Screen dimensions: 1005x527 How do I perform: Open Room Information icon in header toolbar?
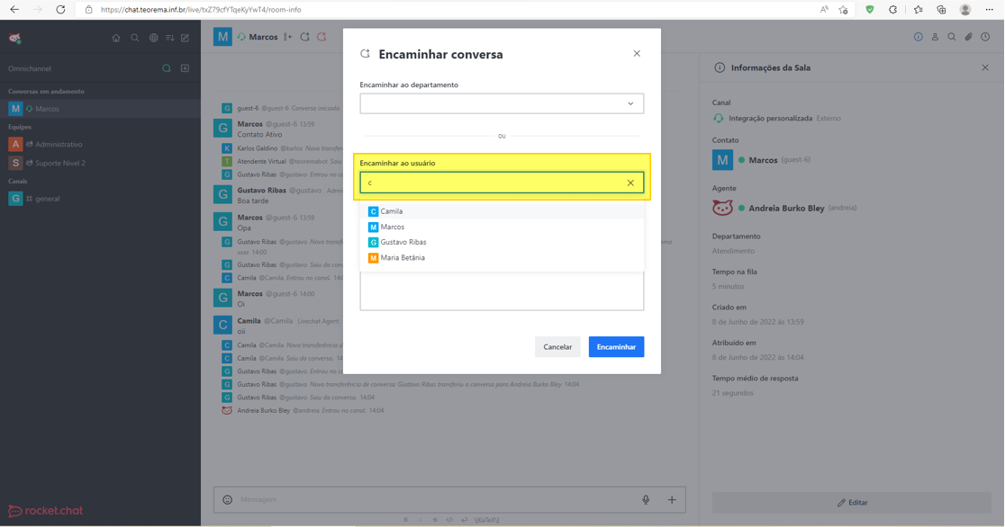click(x=919, y=37)
